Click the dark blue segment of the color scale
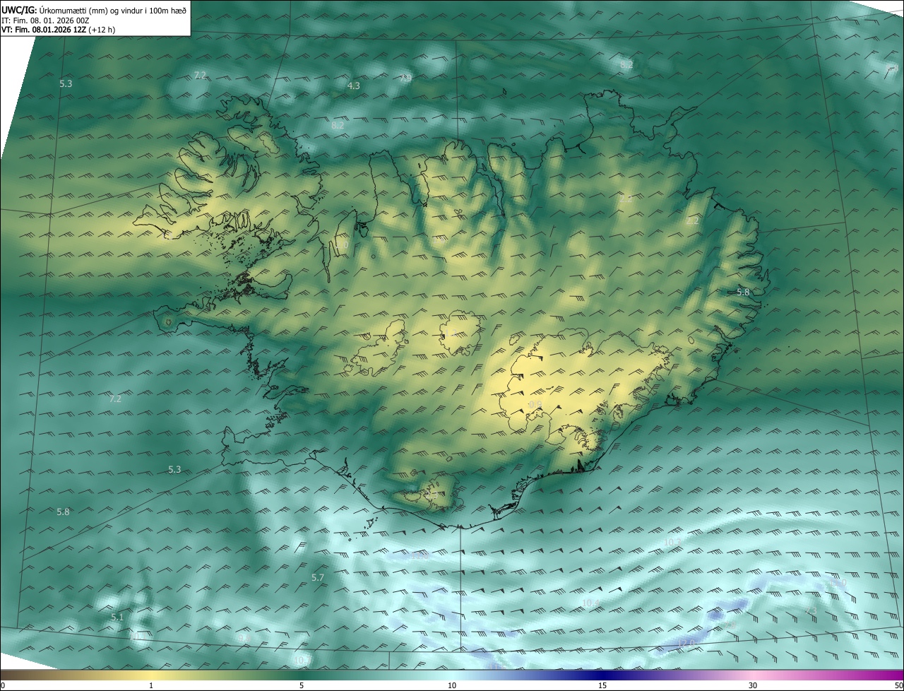 click(x=602, y=675)
